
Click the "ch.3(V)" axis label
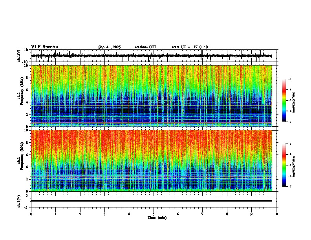tap(19, 201)
